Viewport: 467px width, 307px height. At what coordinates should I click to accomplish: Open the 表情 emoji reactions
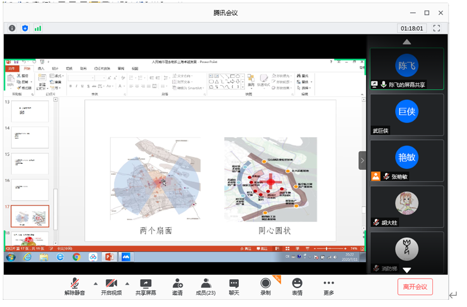297,286
